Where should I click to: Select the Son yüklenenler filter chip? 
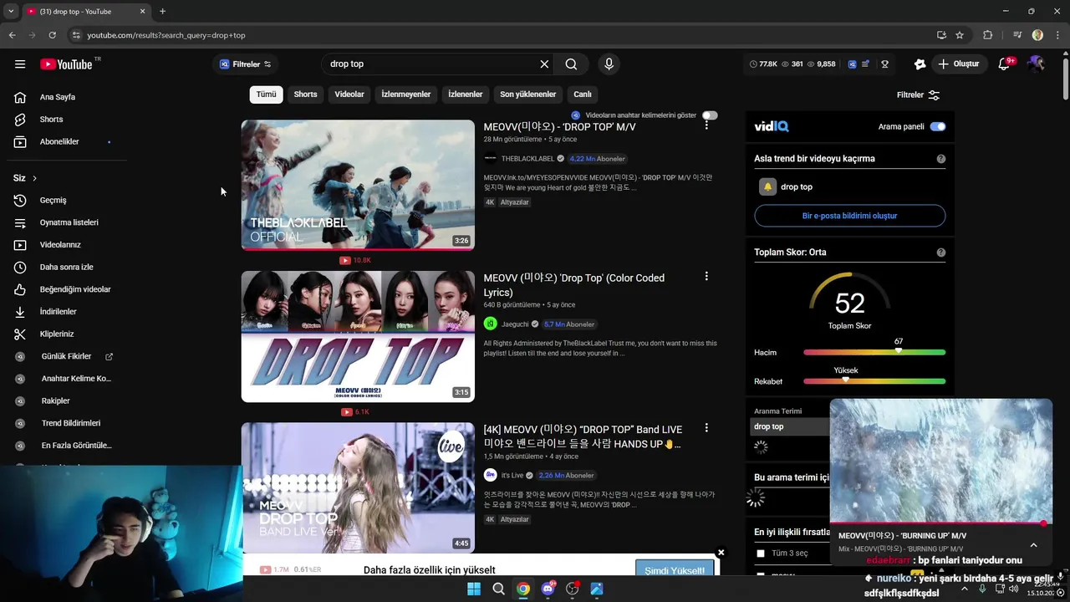(x=528, y=94)
